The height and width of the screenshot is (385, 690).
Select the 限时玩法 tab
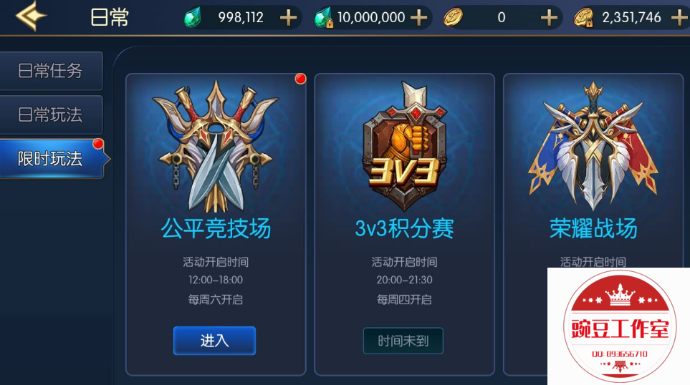point(52,159)
